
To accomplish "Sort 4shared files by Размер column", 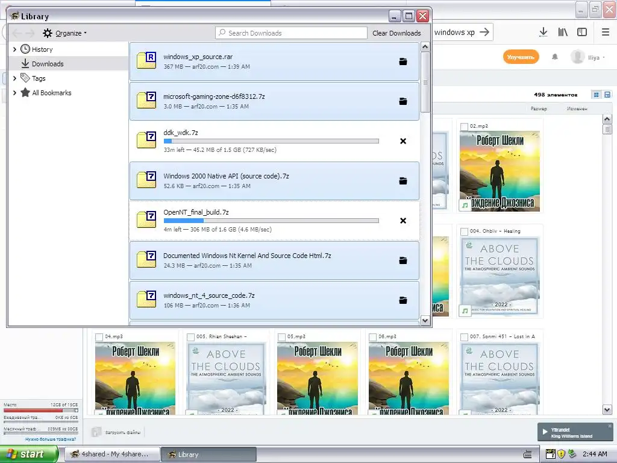I will pyautogui.click(x=539, y=109).
